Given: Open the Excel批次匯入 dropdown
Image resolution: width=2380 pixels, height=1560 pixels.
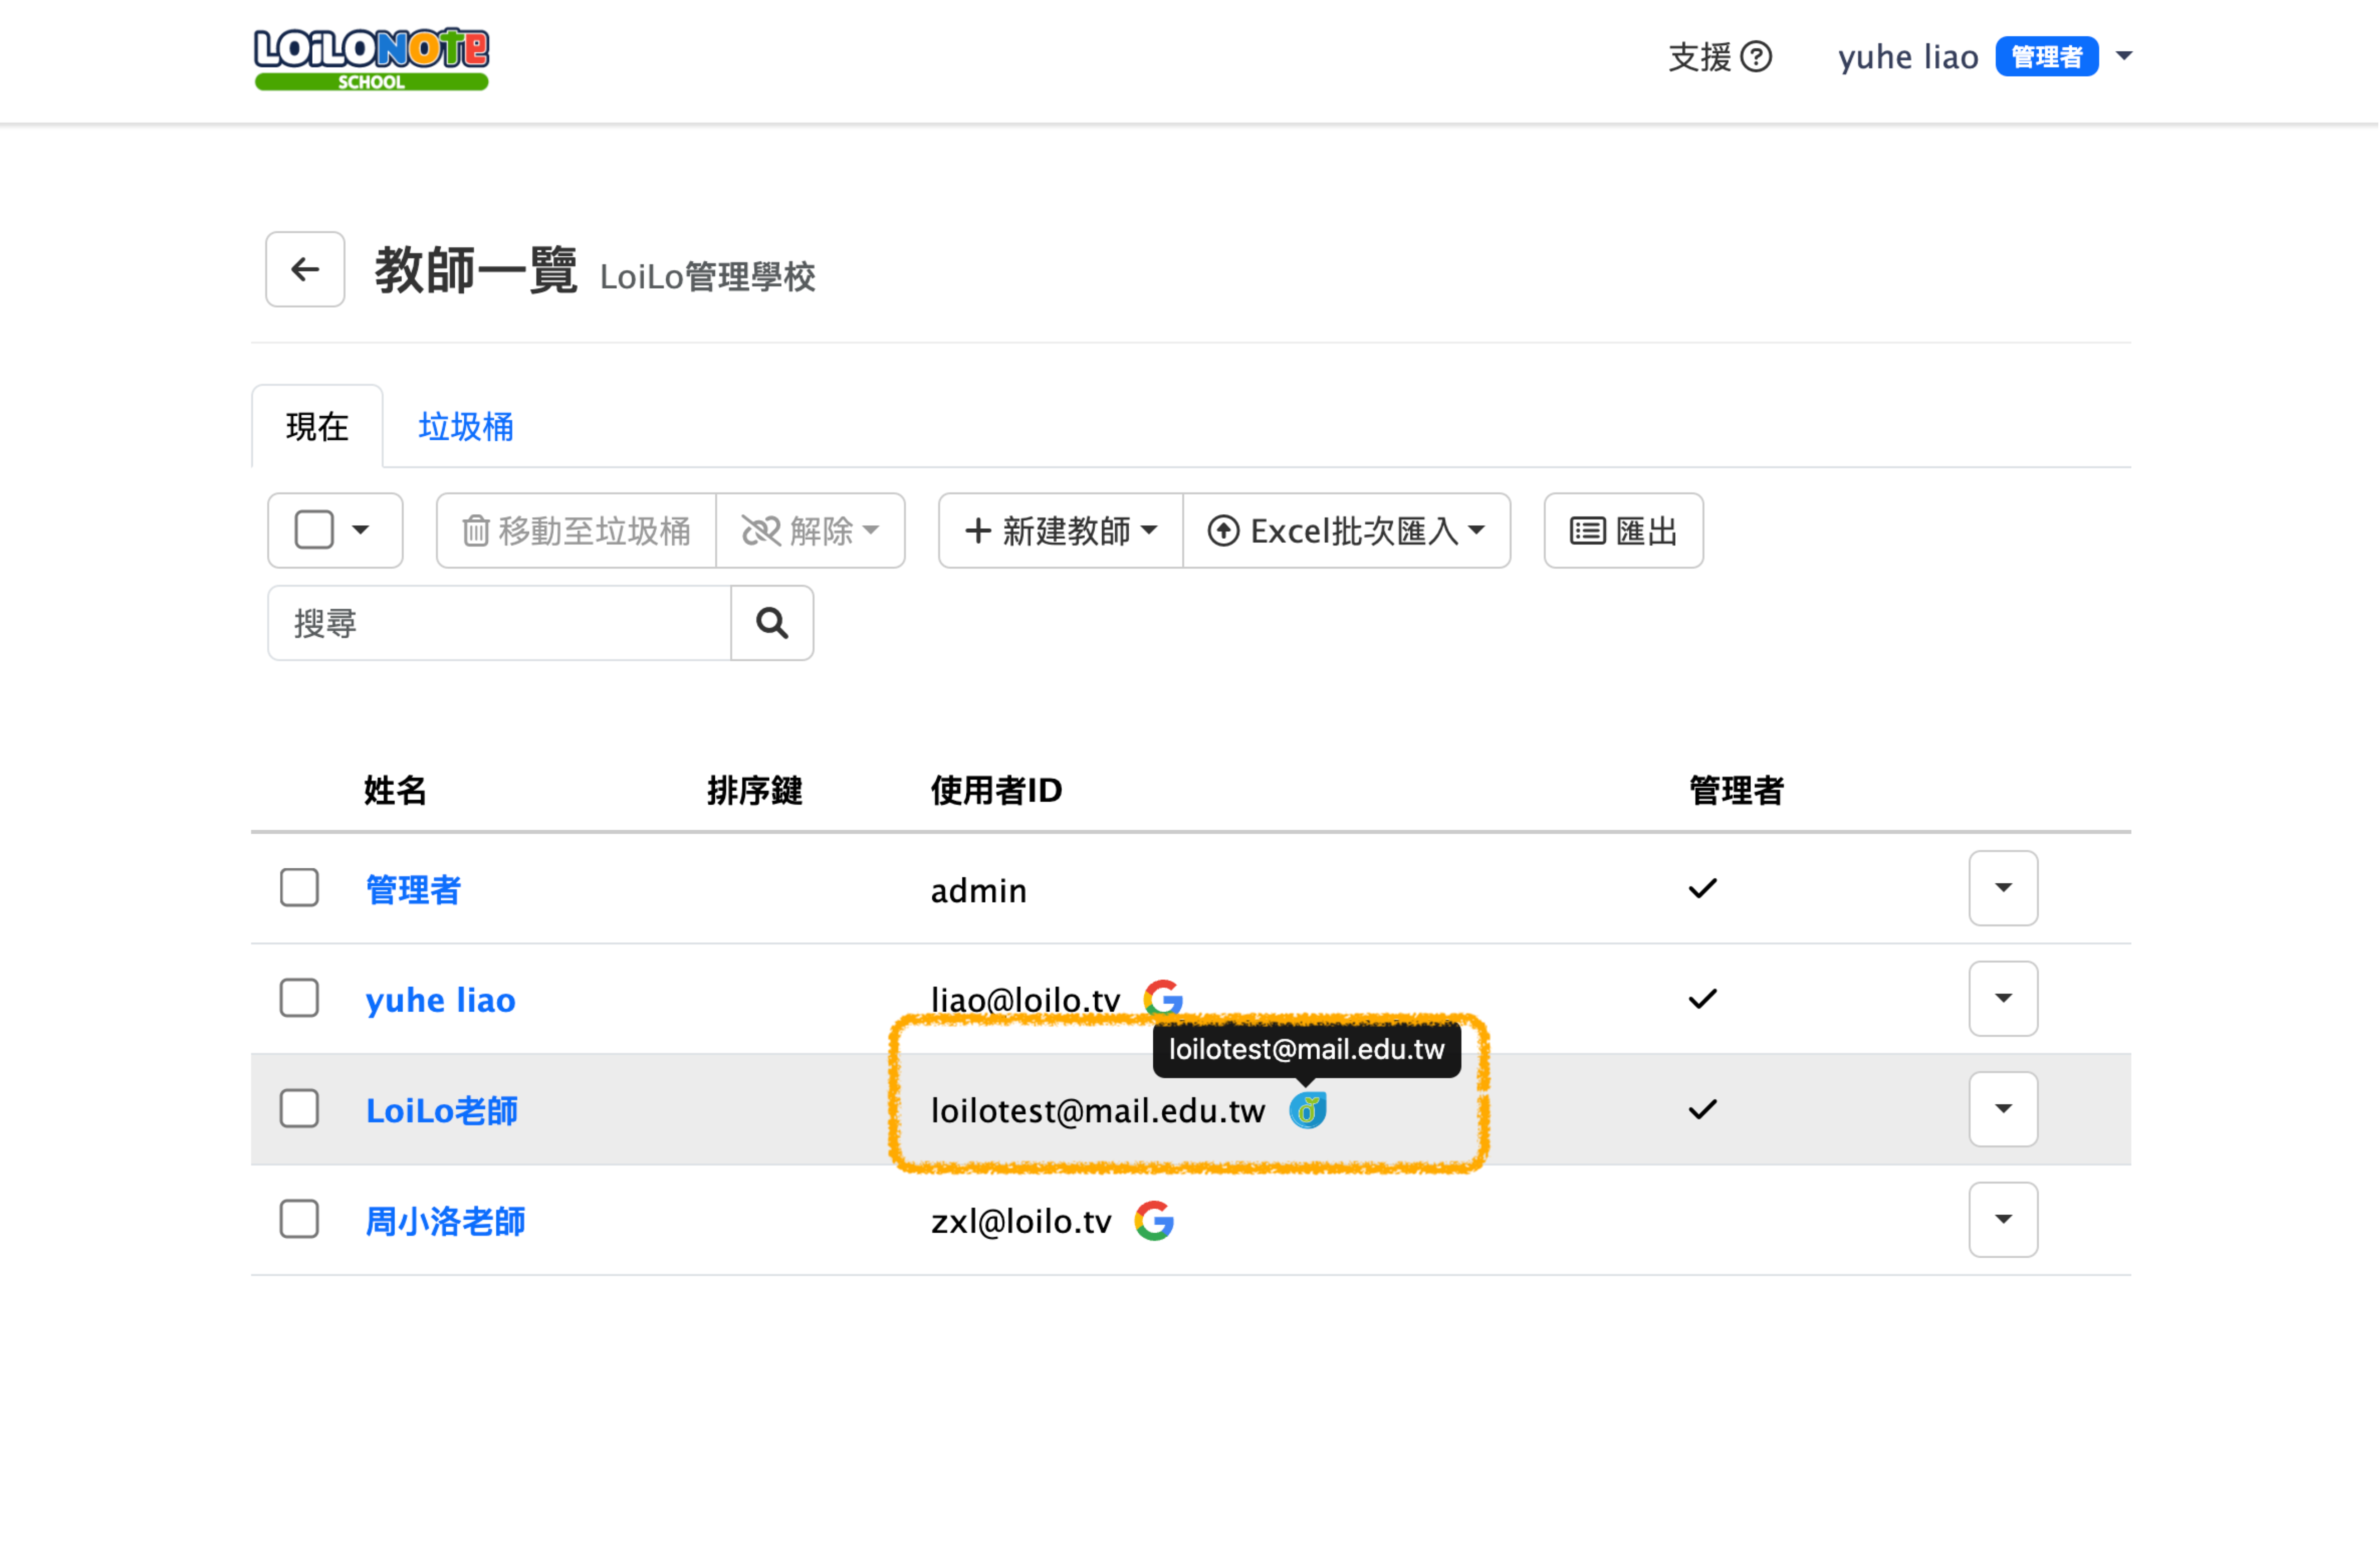Looking at the screenshot, I should pos(1346,531).
